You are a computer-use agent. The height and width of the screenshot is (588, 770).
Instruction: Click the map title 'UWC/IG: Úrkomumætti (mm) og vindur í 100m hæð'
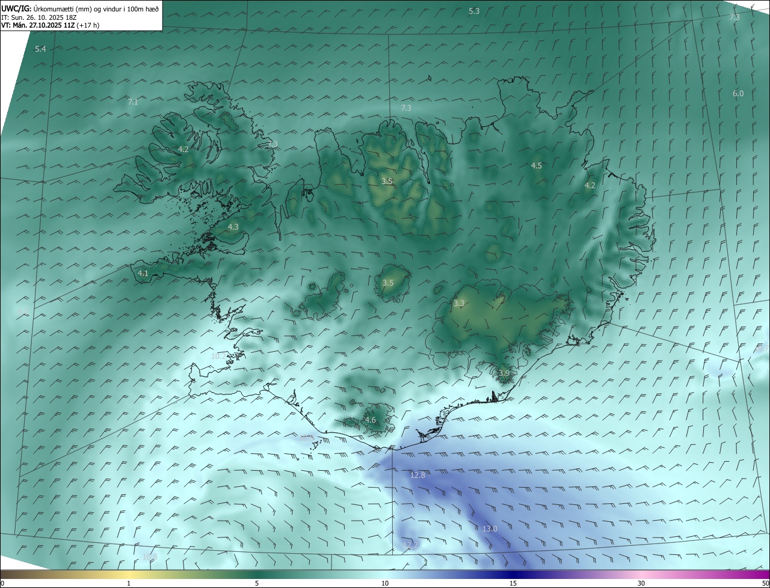[80, 9]
